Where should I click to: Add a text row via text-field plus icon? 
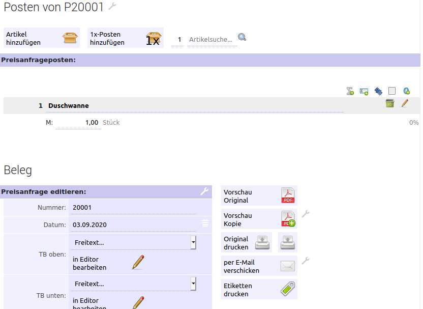point(364,92)
